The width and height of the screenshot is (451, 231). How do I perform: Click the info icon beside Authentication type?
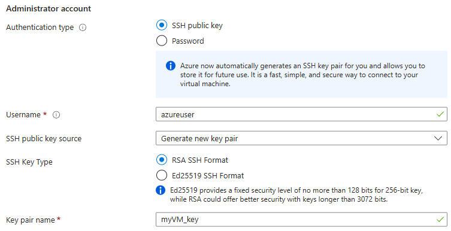click(83, 28)
